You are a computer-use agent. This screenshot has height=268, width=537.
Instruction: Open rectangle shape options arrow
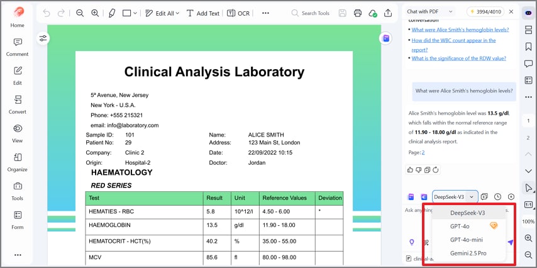click(135, 13)
